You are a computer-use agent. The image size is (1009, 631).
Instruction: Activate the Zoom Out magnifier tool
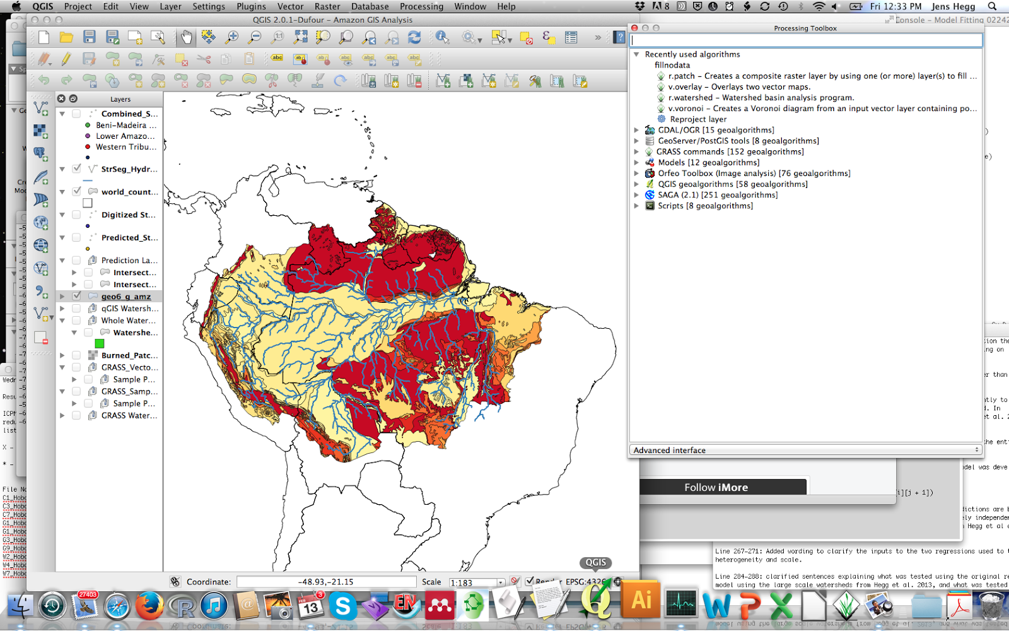(x=255, y=37)
